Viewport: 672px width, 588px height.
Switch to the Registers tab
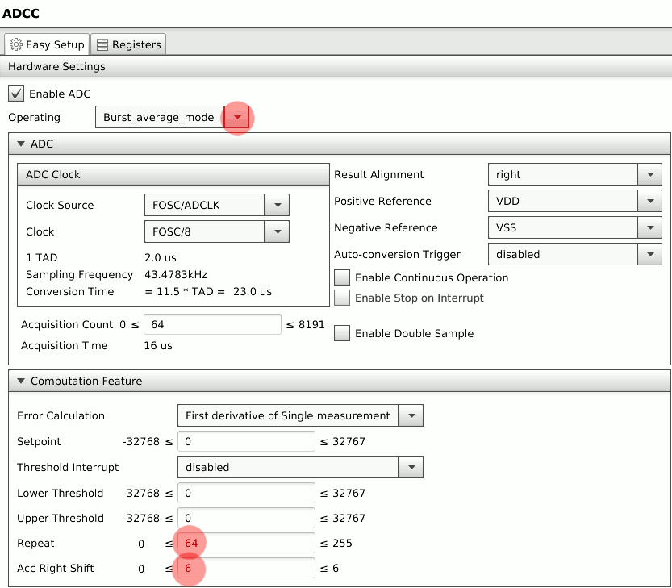click(x=128, y=44)
